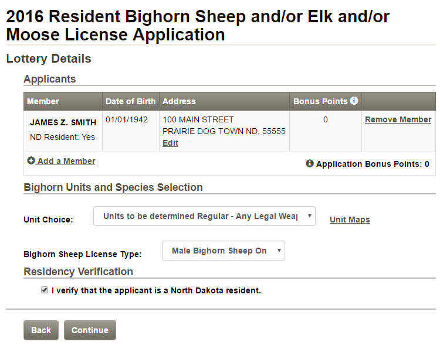Toggle the North Dakota resident verification checkbox

tap(45, 290)
